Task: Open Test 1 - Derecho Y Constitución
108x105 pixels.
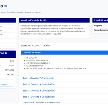Action: (38, 78)
